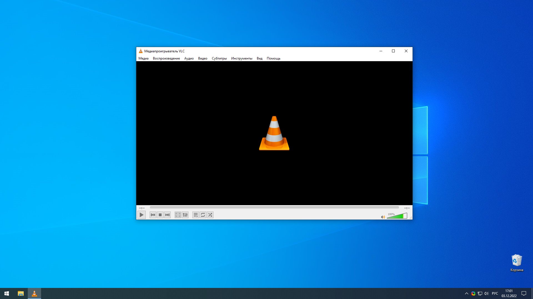This screenshot has height=299, width=533.
Task: Toggle fullscreen video mode
Action: (x=178, y=215)
